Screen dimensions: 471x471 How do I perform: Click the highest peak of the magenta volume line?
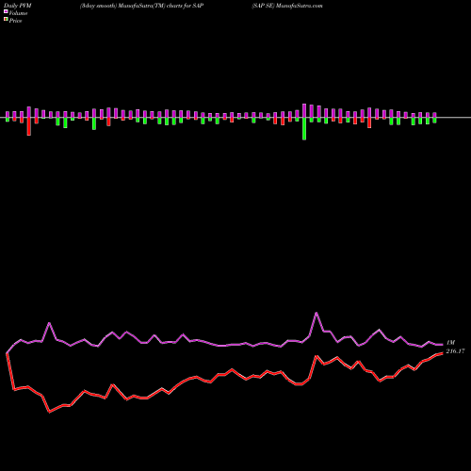317,313
